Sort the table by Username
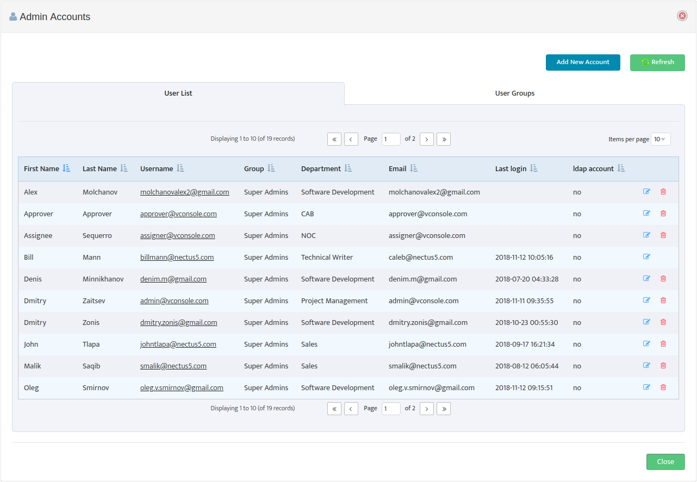The height and width of the screenshot is (482, 697). 181,168
